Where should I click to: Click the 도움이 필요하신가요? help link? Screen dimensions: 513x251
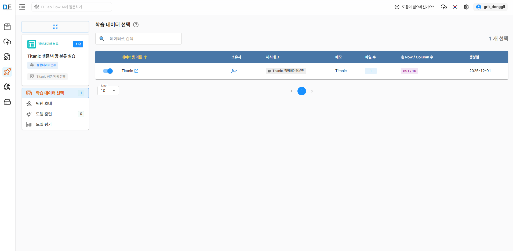(x=414, y=7)
